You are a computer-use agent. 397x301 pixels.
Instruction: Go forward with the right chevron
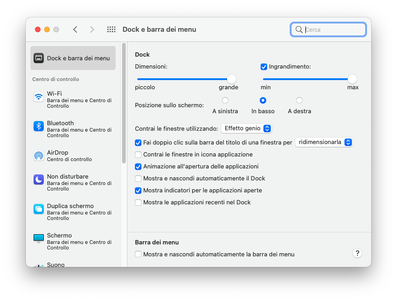92,29
